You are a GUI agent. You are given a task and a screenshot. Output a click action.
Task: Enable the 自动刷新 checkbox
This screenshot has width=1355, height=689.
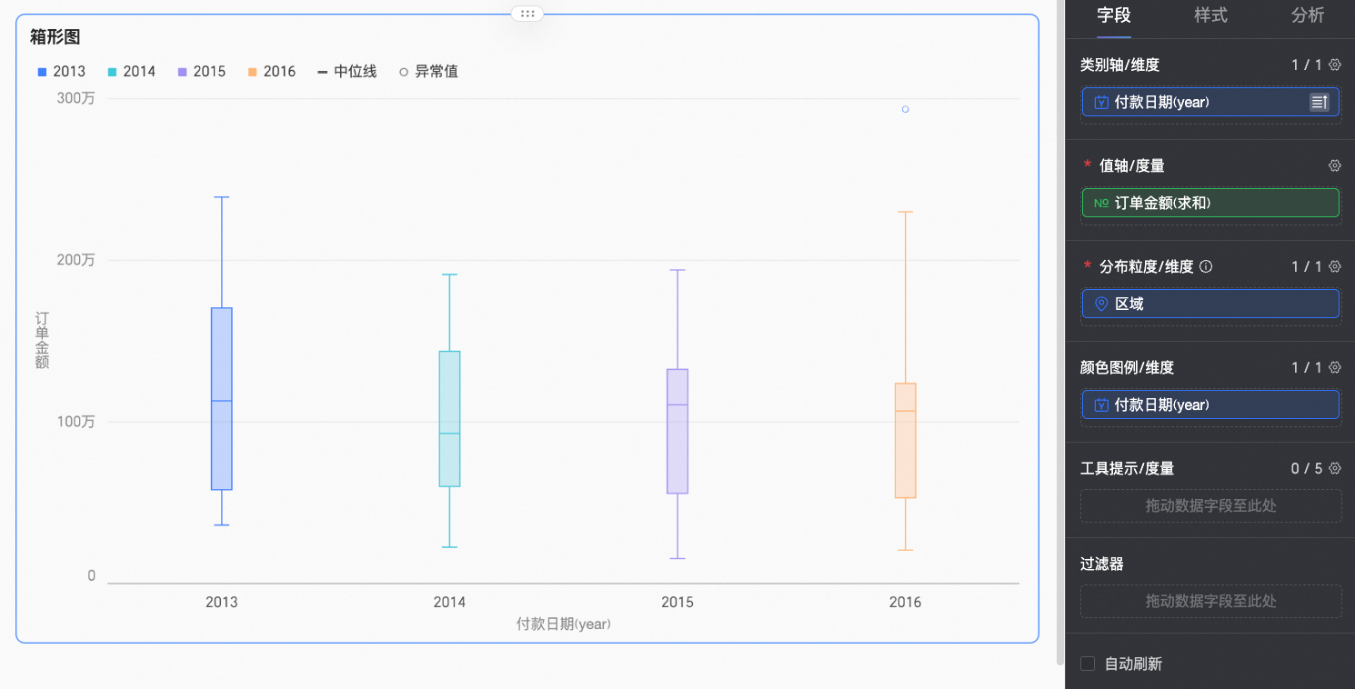pyautogui.click(x=1088, y=664)
